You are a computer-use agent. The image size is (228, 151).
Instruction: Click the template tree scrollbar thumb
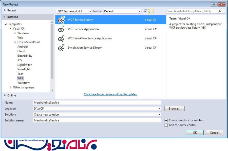coord(52,51)
